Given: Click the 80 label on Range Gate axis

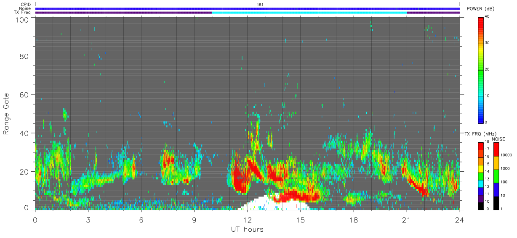Looking at the screenshot, I should (25, 56).
